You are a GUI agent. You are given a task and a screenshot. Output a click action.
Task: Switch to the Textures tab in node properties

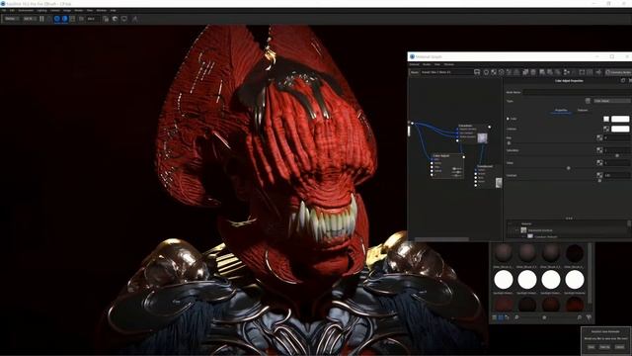pos(583,110)
